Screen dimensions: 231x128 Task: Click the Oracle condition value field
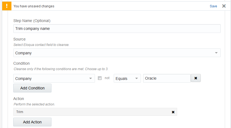pyautogui.click(x=167, y=79)
